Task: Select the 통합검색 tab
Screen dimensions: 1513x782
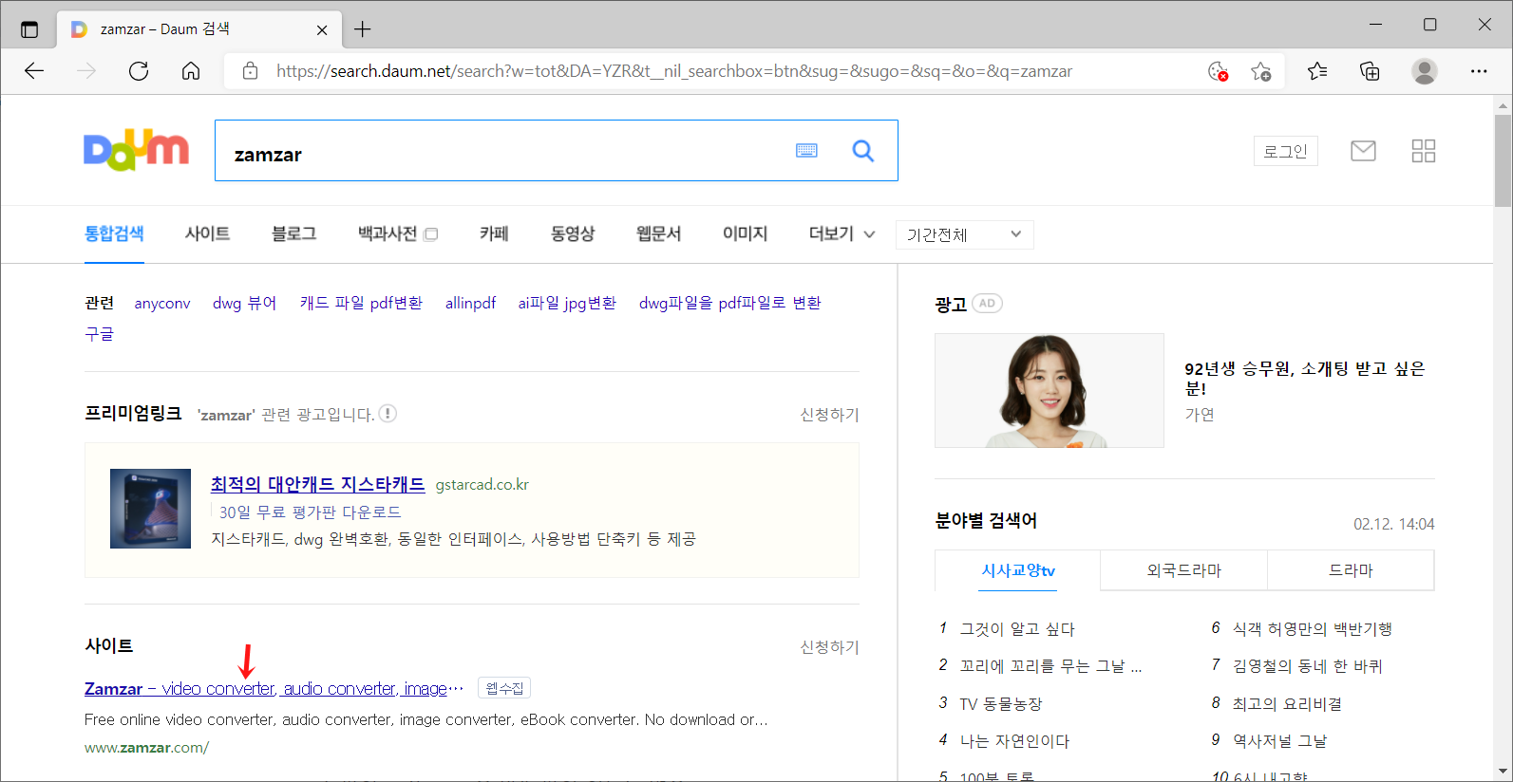Action: (x=114, y=233)
